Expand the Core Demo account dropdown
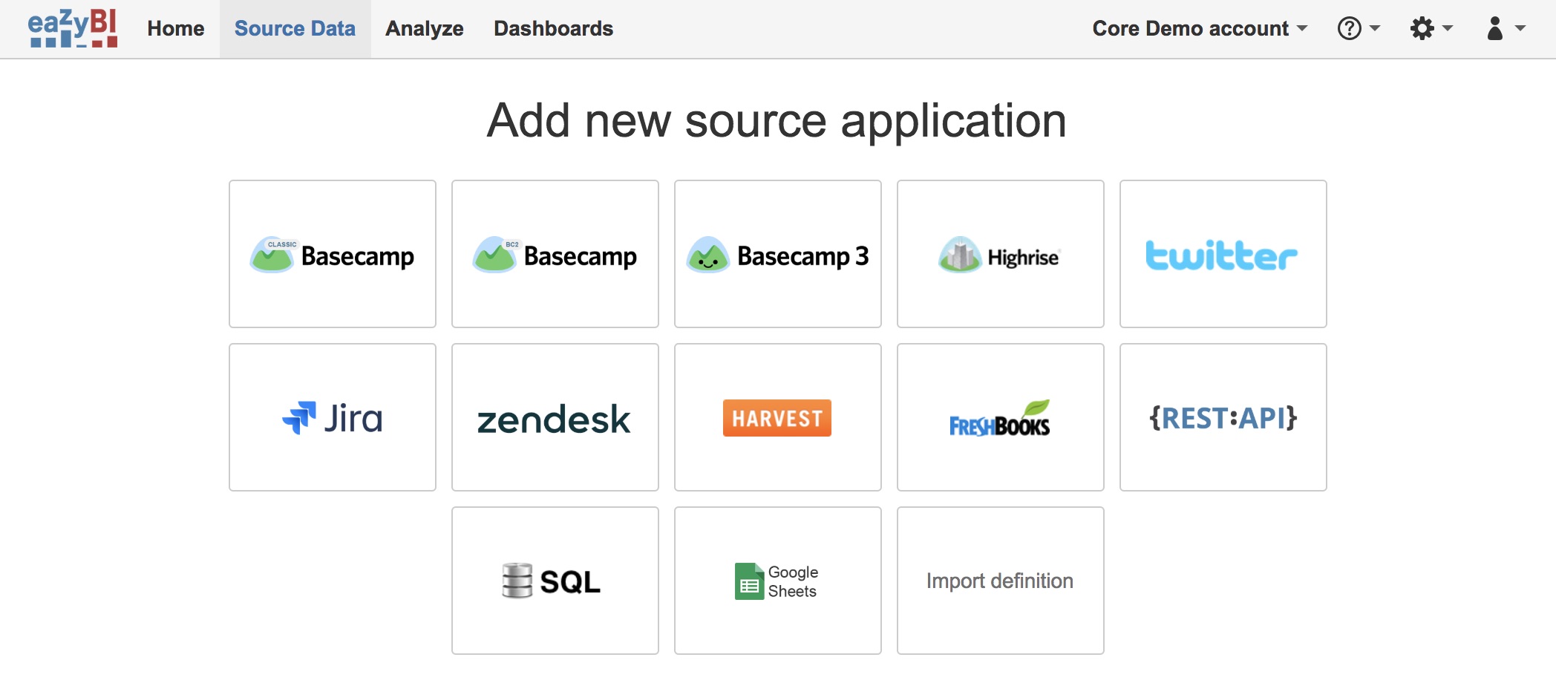This screenshot has height=689, width=1556. tap(1200, 29)
